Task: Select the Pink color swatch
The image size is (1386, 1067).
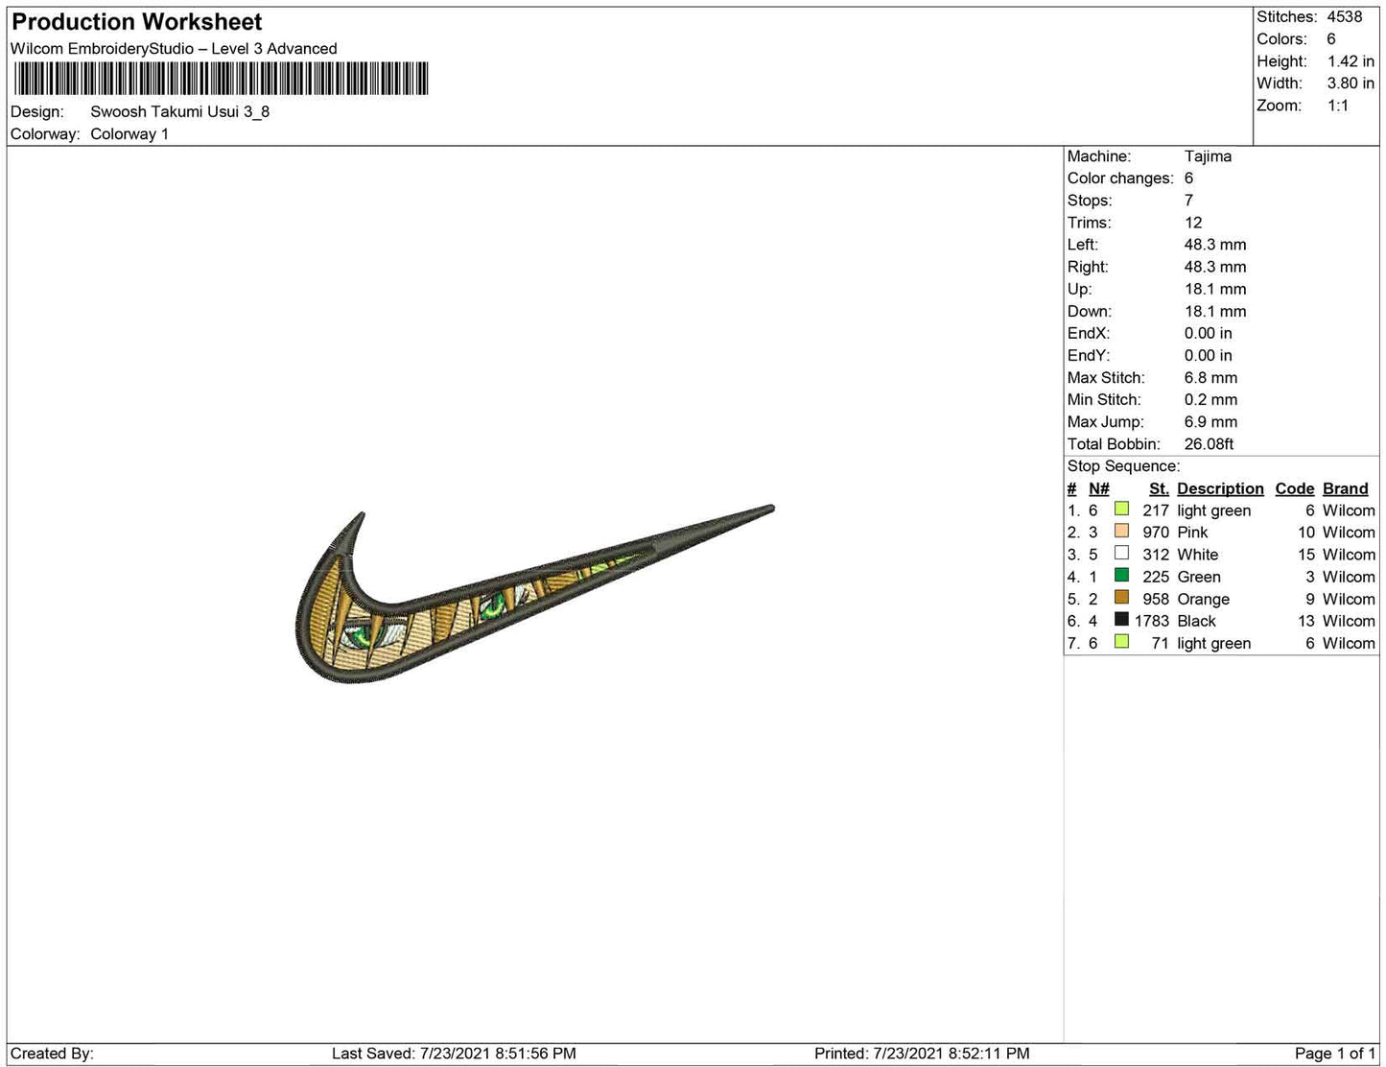Action: coord(1121,532)
